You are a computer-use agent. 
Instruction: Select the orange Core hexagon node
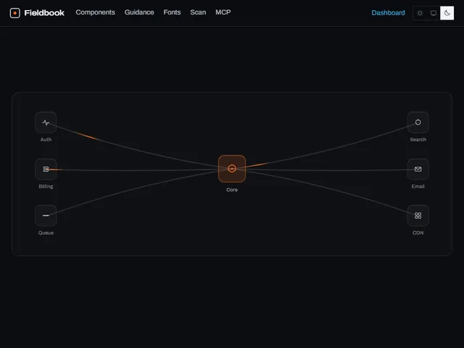point(232,169)
